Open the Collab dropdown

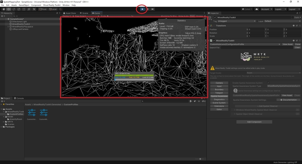coord(247,9)
